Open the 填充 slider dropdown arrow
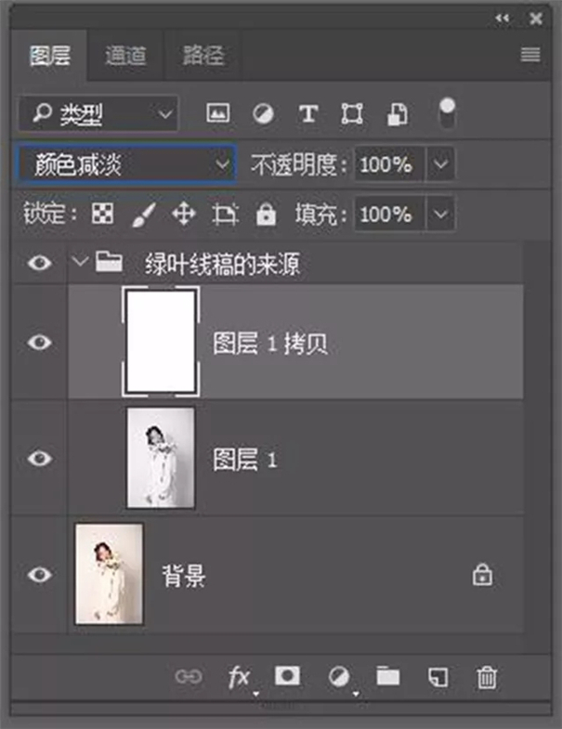 tap(440, 214)
